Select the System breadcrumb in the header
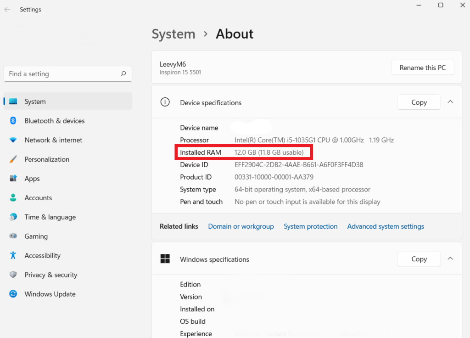This screenshot has height=338, width=470. coord(173,34)
